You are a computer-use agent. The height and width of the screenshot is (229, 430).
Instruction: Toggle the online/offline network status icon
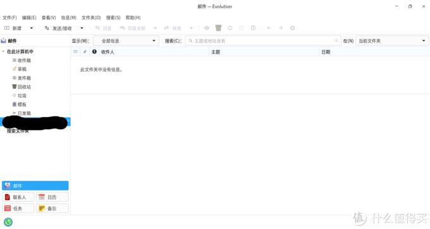pyautogui.click(x=8, y=222)
